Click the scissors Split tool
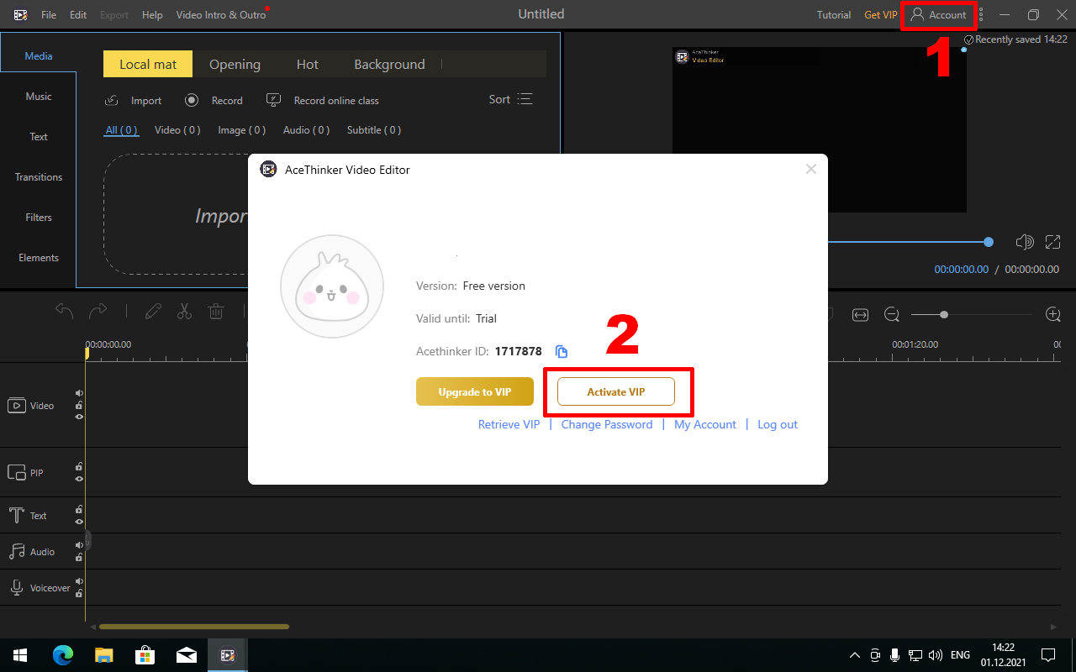This screenshot has height=672, width=1076. (x=184, y=312)
